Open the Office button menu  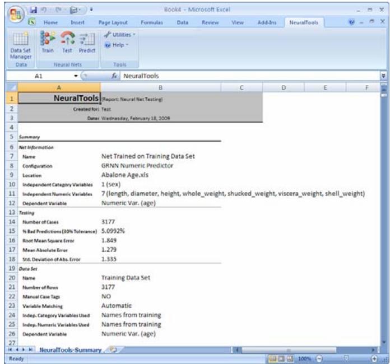coord(16,14)
